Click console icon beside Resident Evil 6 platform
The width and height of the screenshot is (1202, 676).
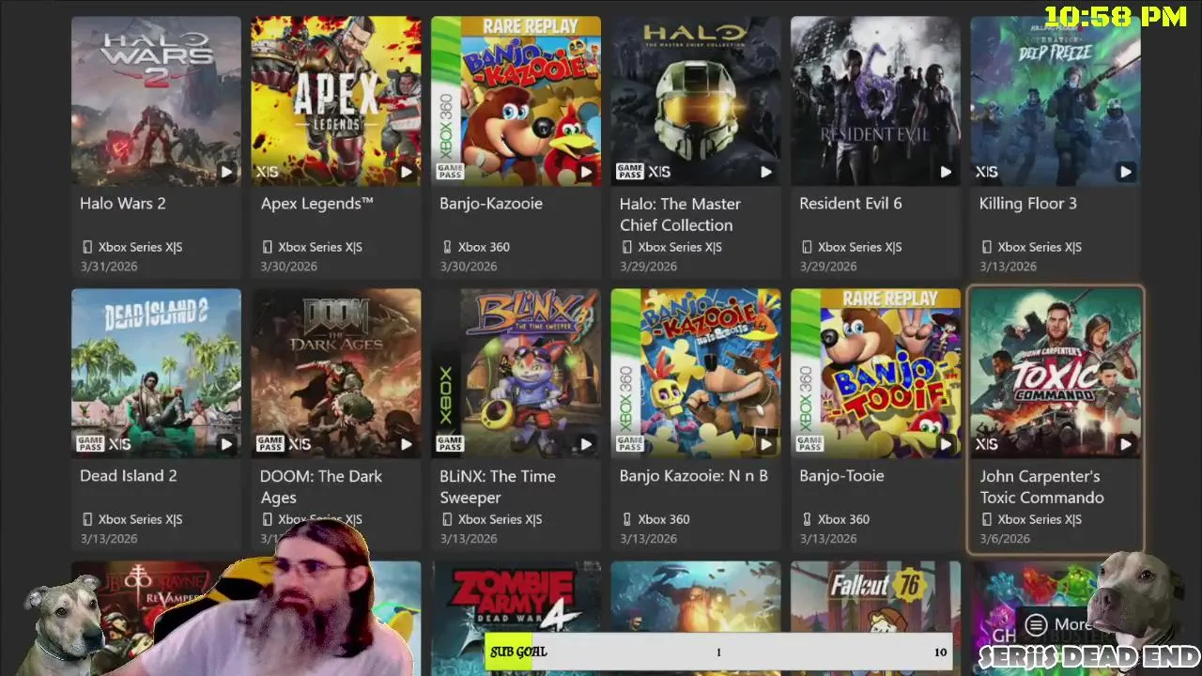[807, 247]
